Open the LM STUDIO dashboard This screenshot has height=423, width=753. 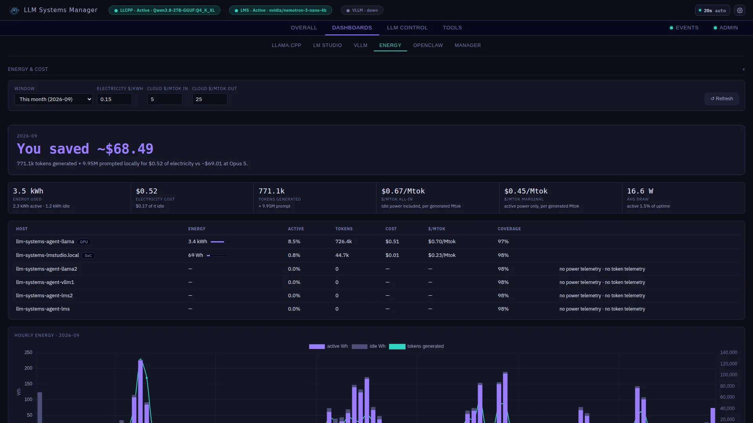click(x=327, y=45)
